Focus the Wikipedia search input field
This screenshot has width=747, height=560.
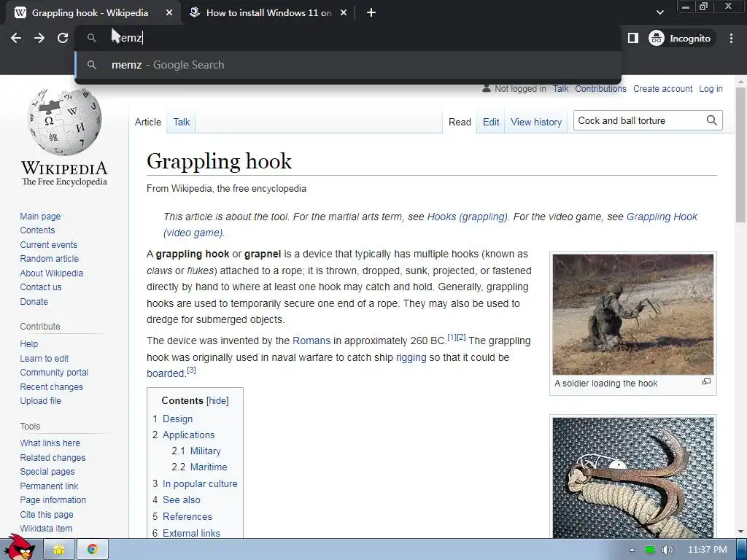639,120
